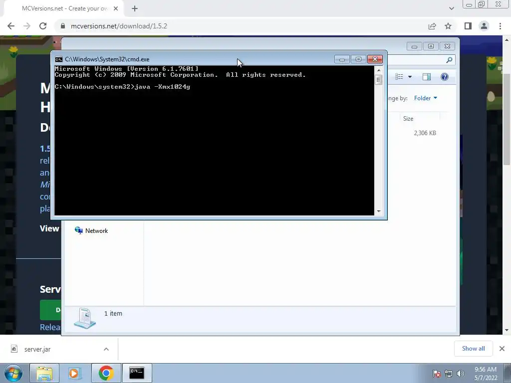The width and height of the screenshot is (511, 383).
Task: Click Chrome forward navigation arrow
Action: (x=27, y=26)
